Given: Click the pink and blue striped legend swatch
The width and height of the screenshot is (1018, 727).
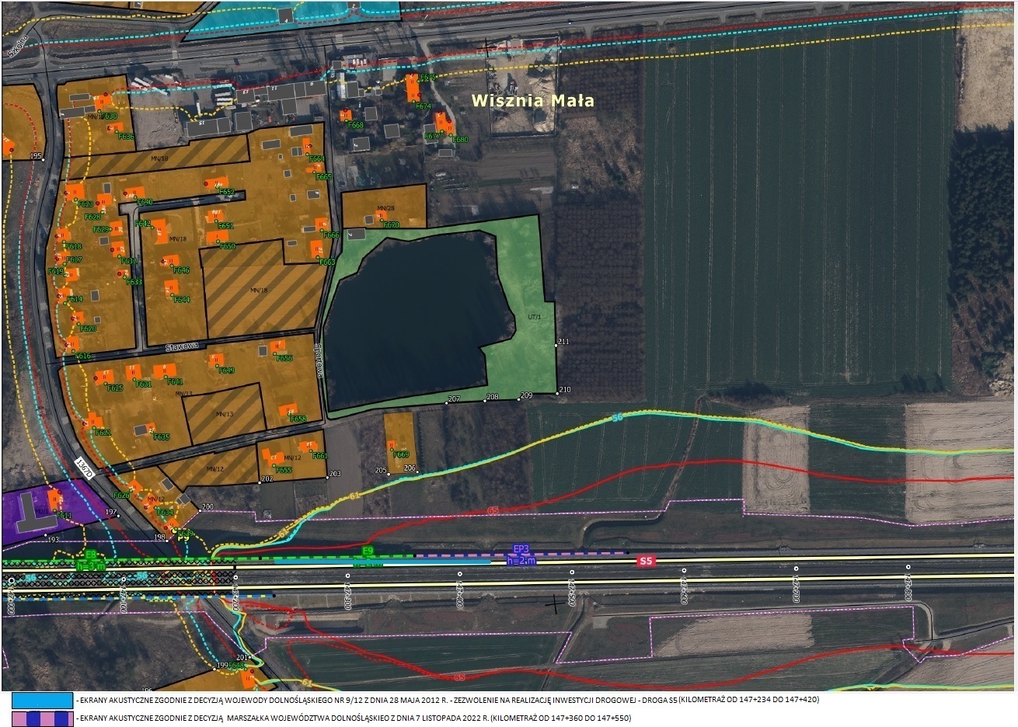Looking at the screenshot, I should click(x=43, y=718).
